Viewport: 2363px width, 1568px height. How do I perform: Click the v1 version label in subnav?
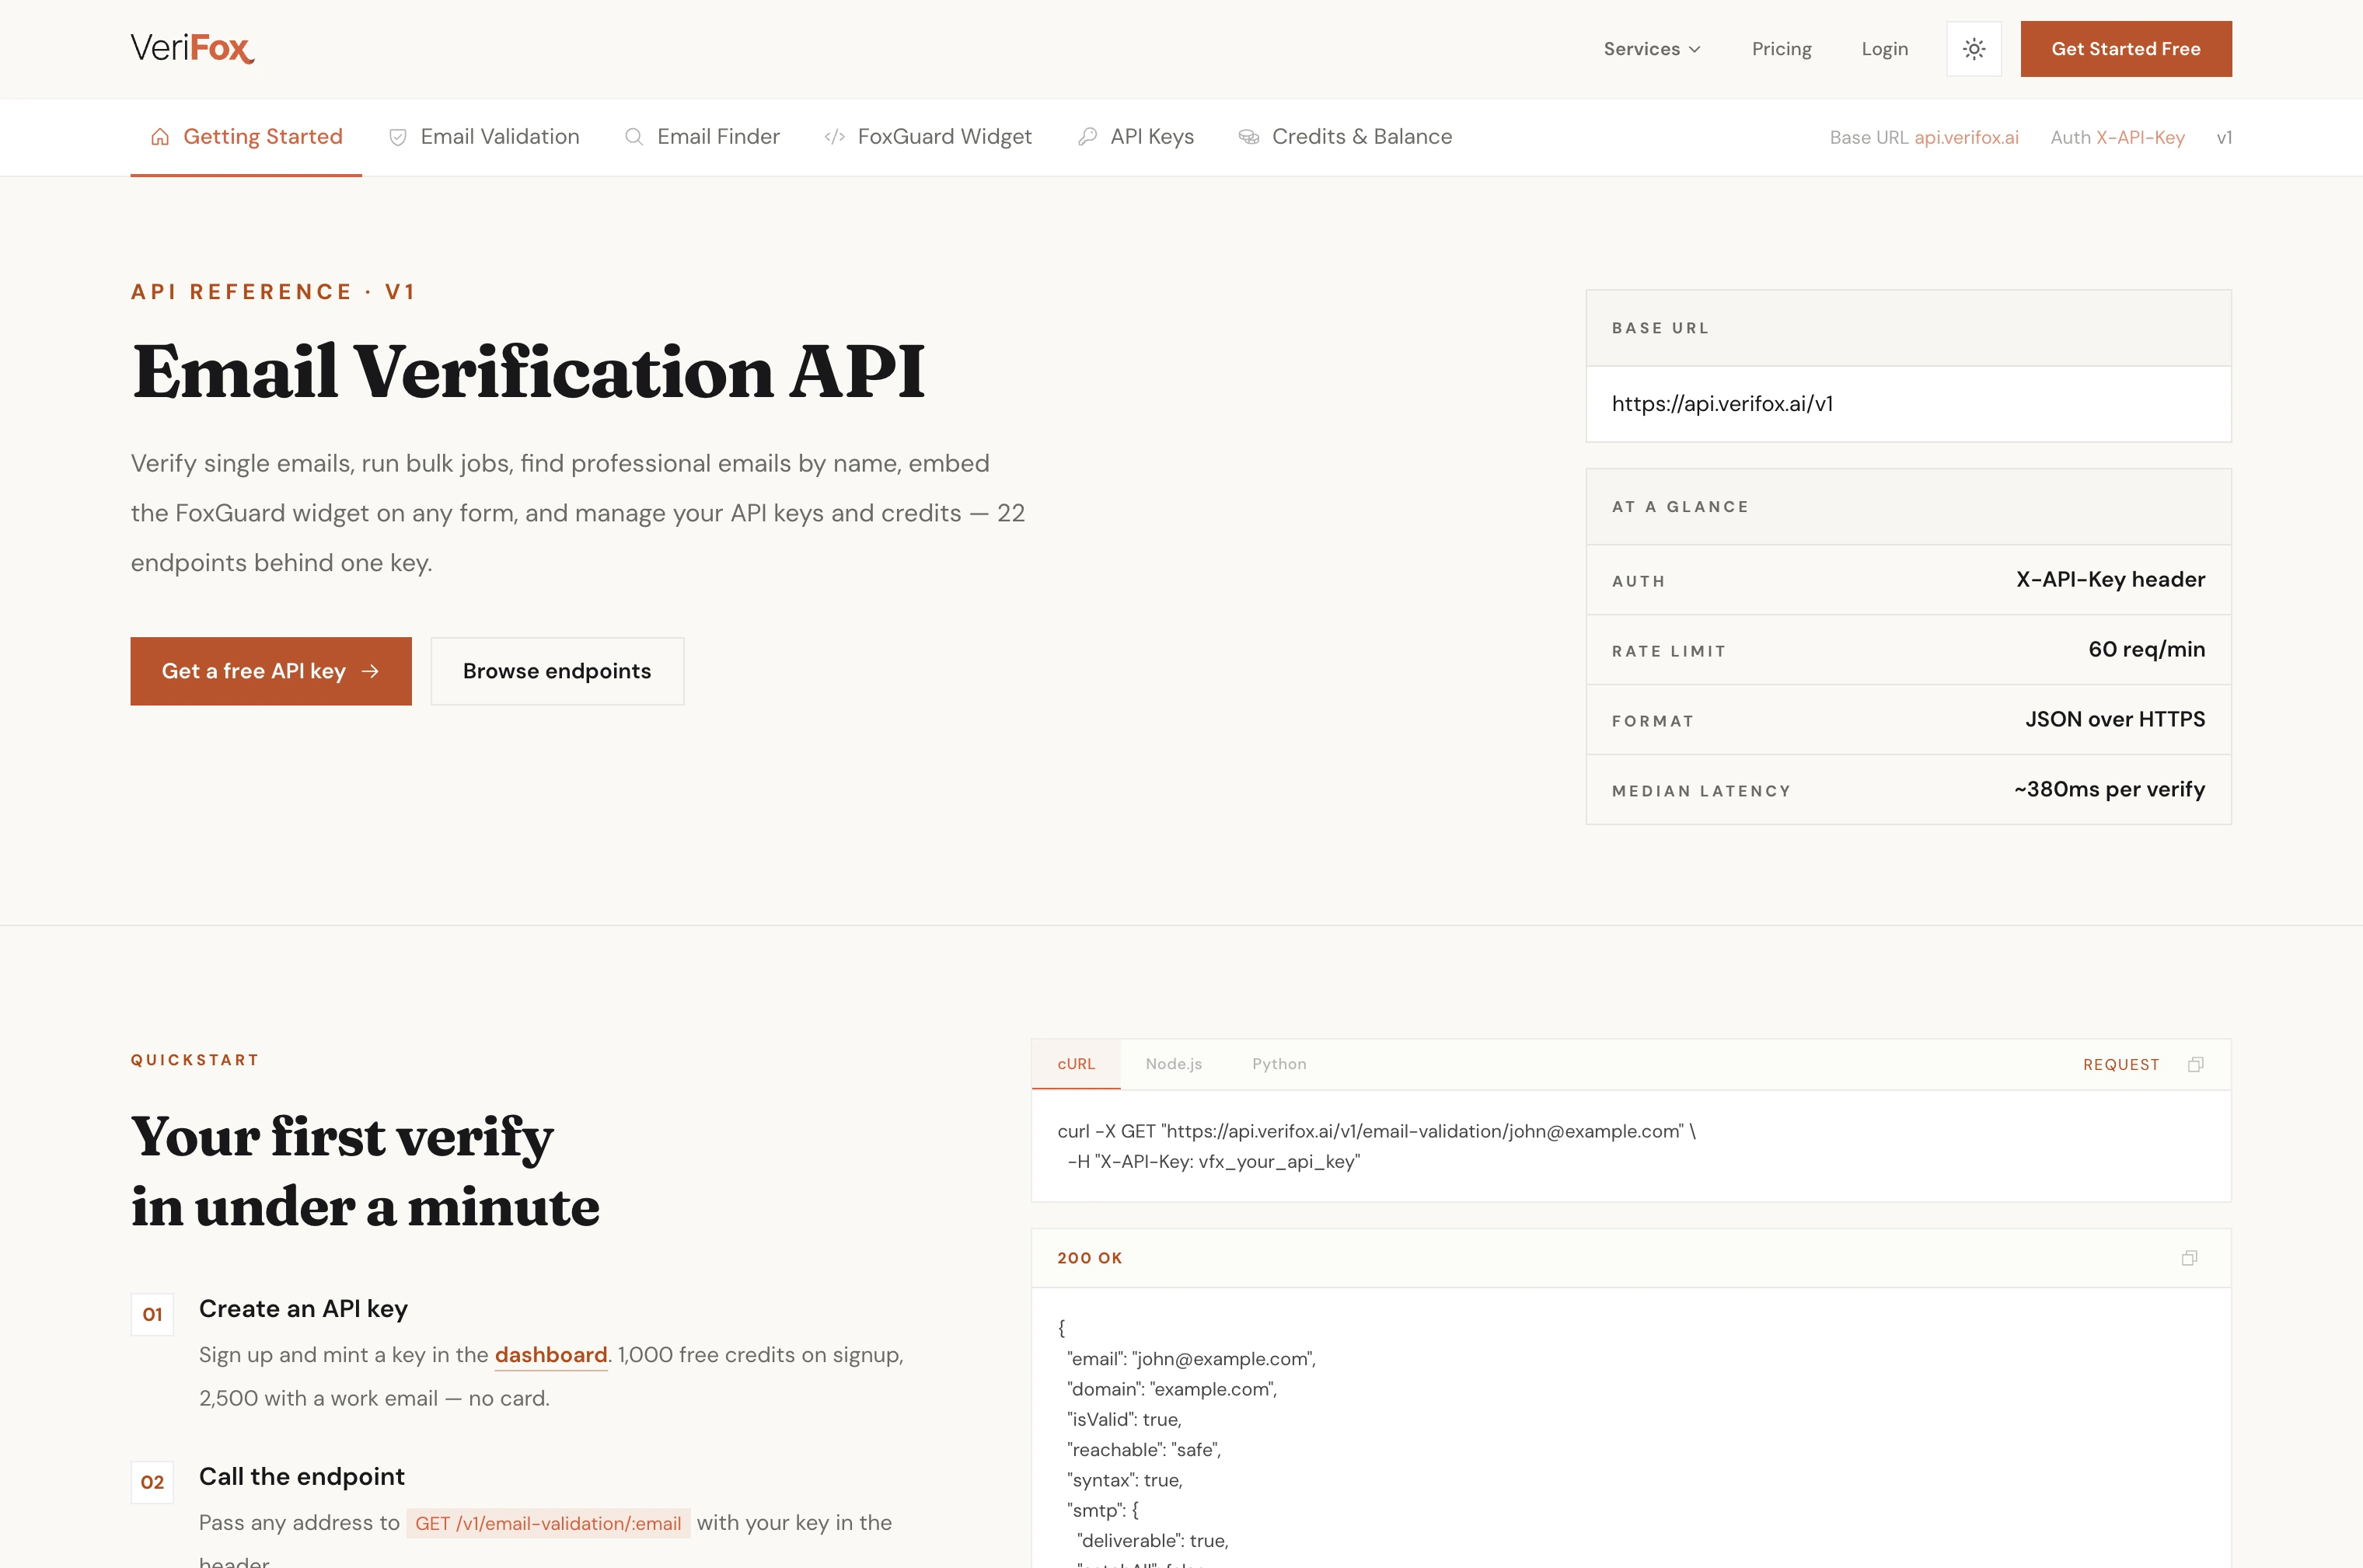2224,138
